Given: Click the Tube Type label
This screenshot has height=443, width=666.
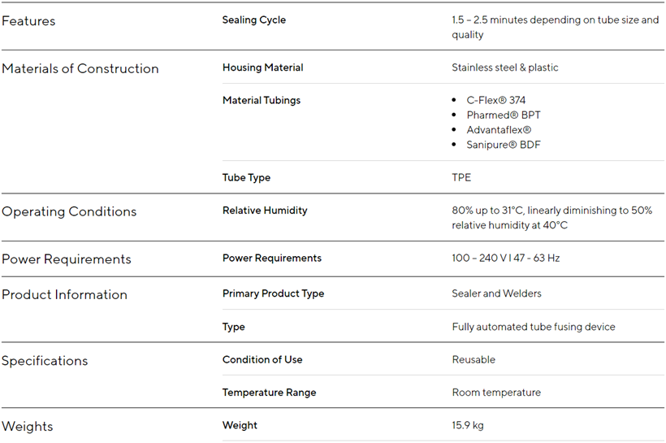Looking at the screenshot, I should click(x=246, y=178).
